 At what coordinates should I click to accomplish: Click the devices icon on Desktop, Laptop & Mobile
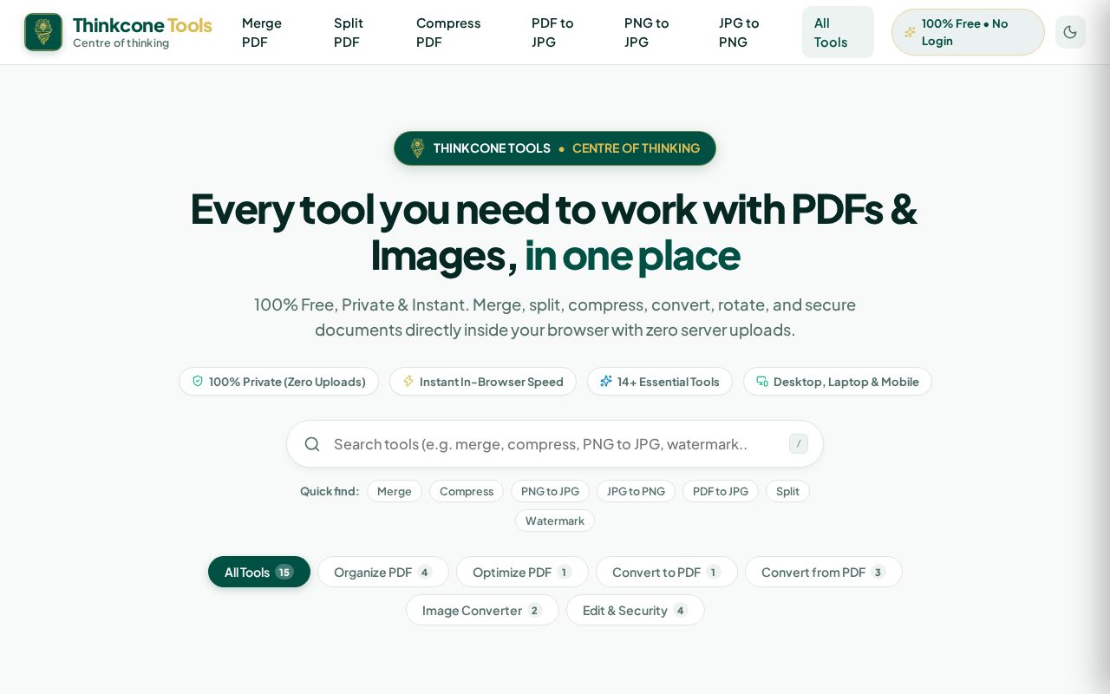pyautogui.click(x=762, y=381)
